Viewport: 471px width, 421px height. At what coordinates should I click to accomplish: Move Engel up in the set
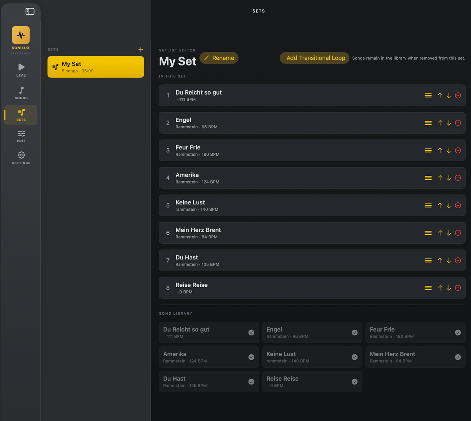(x=440, y=123)
